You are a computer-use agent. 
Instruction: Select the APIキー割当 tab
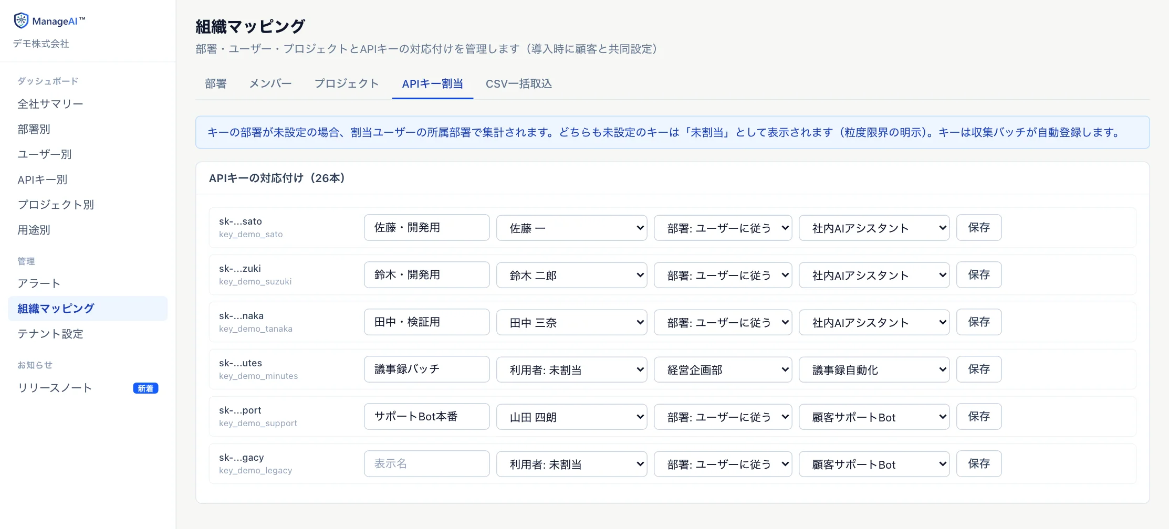pyautogui.click(x=433, y=84)
